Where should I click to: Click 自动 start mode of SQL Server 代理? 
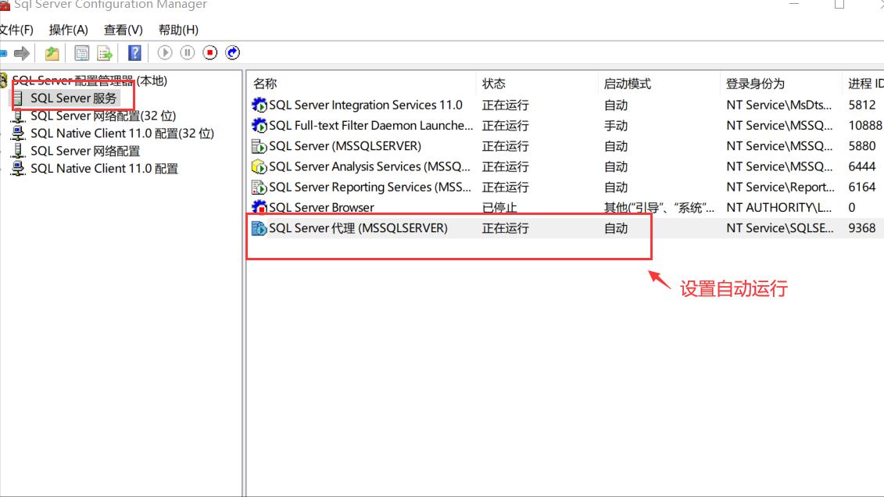tap(616, 228)
